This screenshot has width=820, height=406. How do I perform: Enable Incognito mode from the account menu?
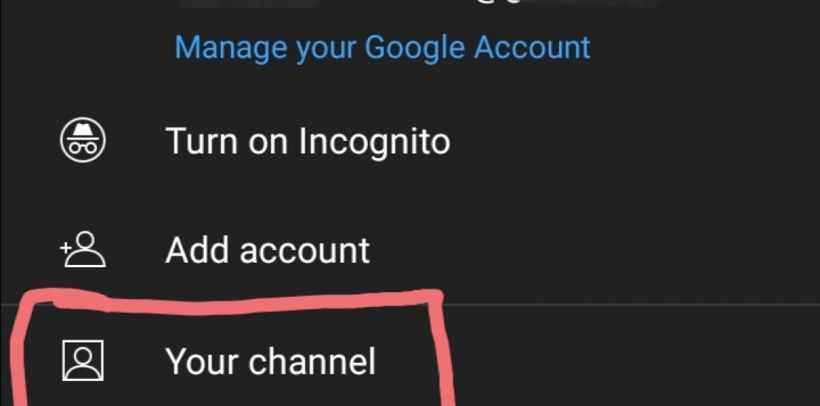410,140
